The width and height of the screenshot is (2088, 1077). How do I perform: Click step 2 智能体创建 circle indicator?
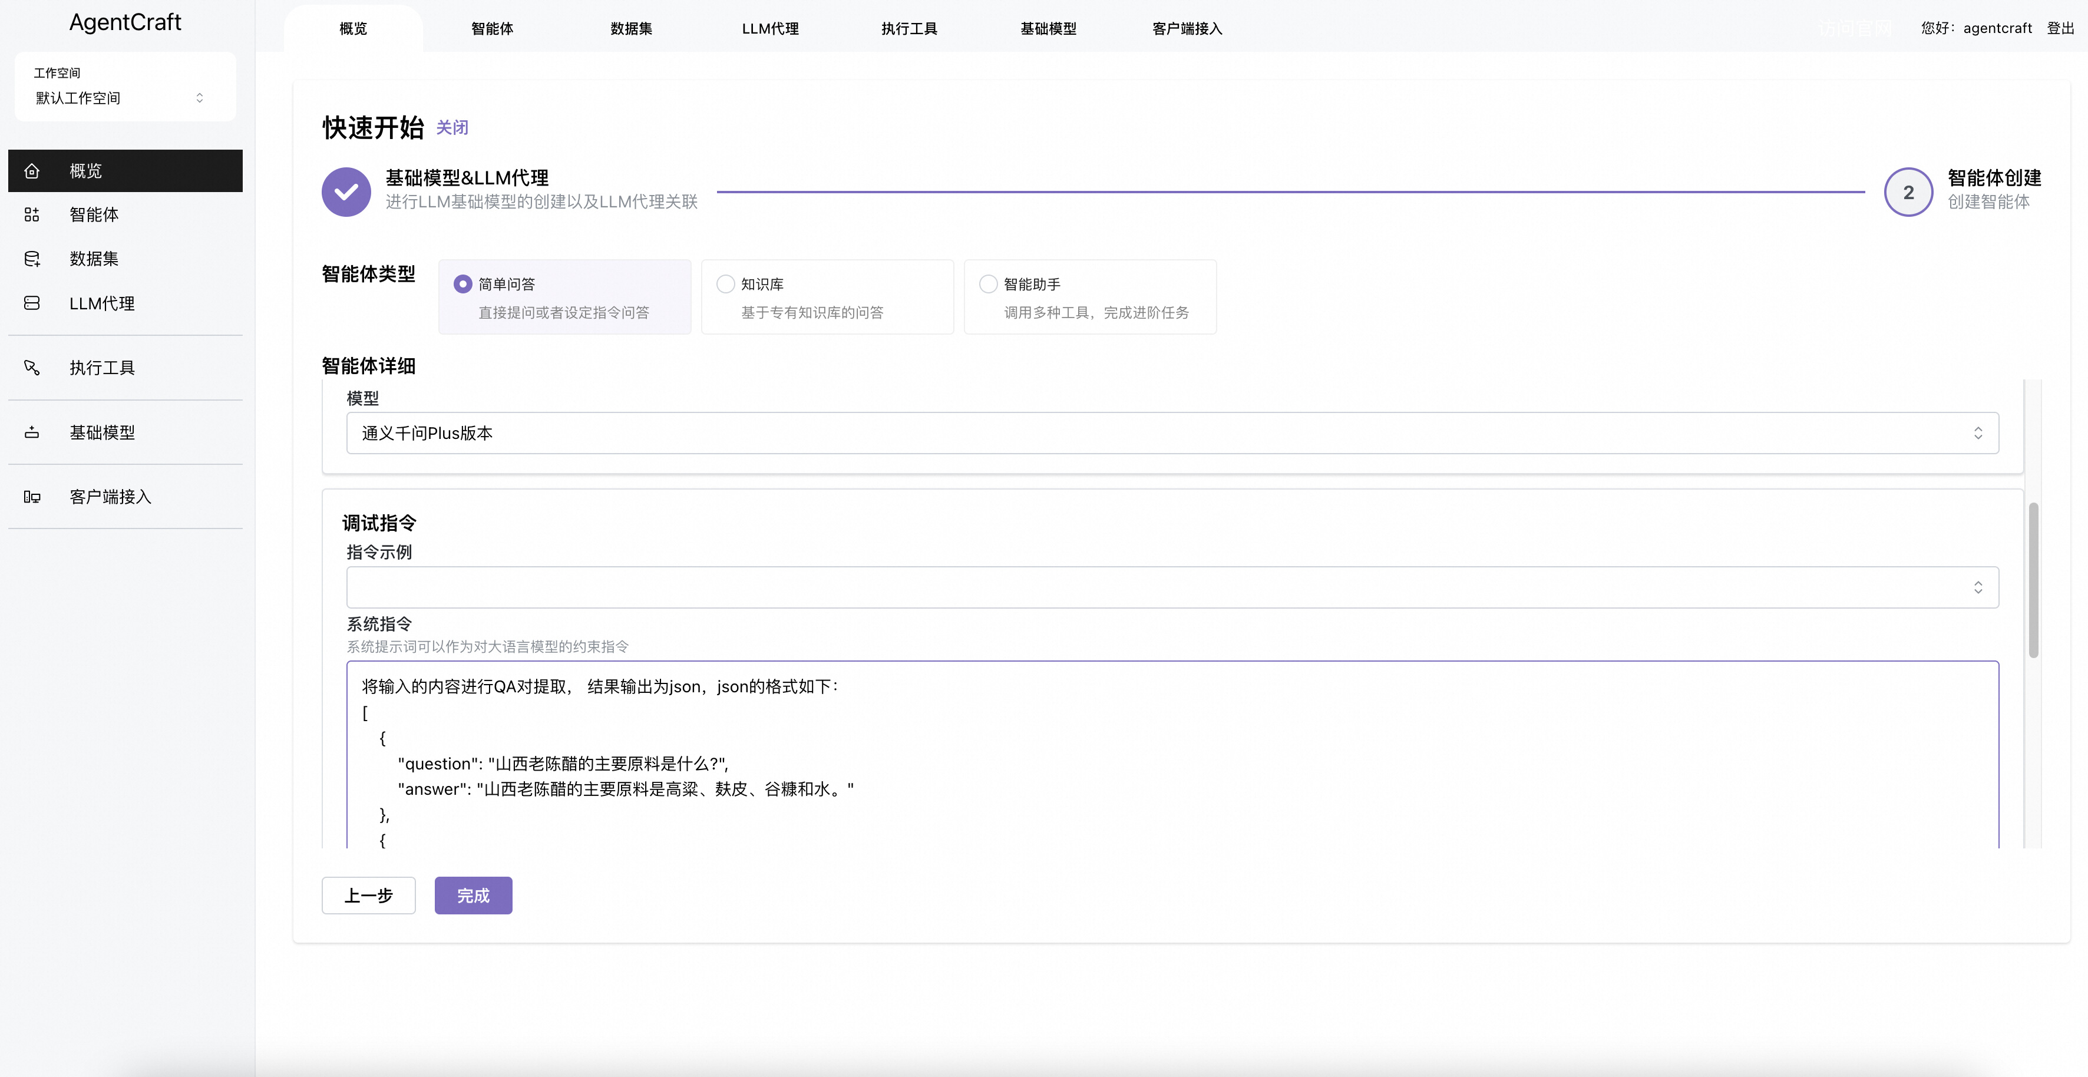(1909, 192)
